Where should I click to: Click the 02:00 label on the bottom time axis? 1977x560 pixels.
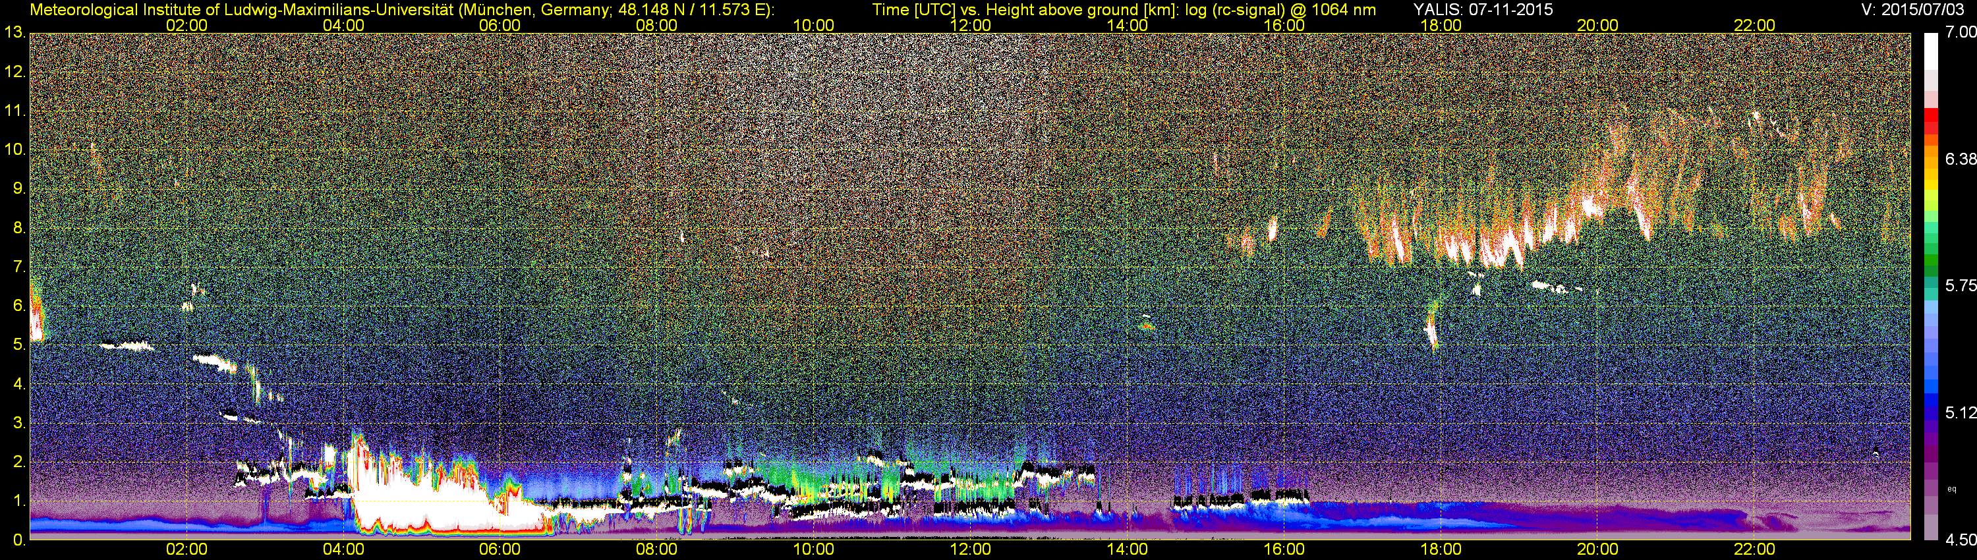(x=186, y=550)
